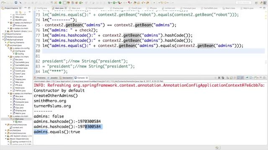
Task: Collapse the MySpringExample project
Action: click(3, 40)
